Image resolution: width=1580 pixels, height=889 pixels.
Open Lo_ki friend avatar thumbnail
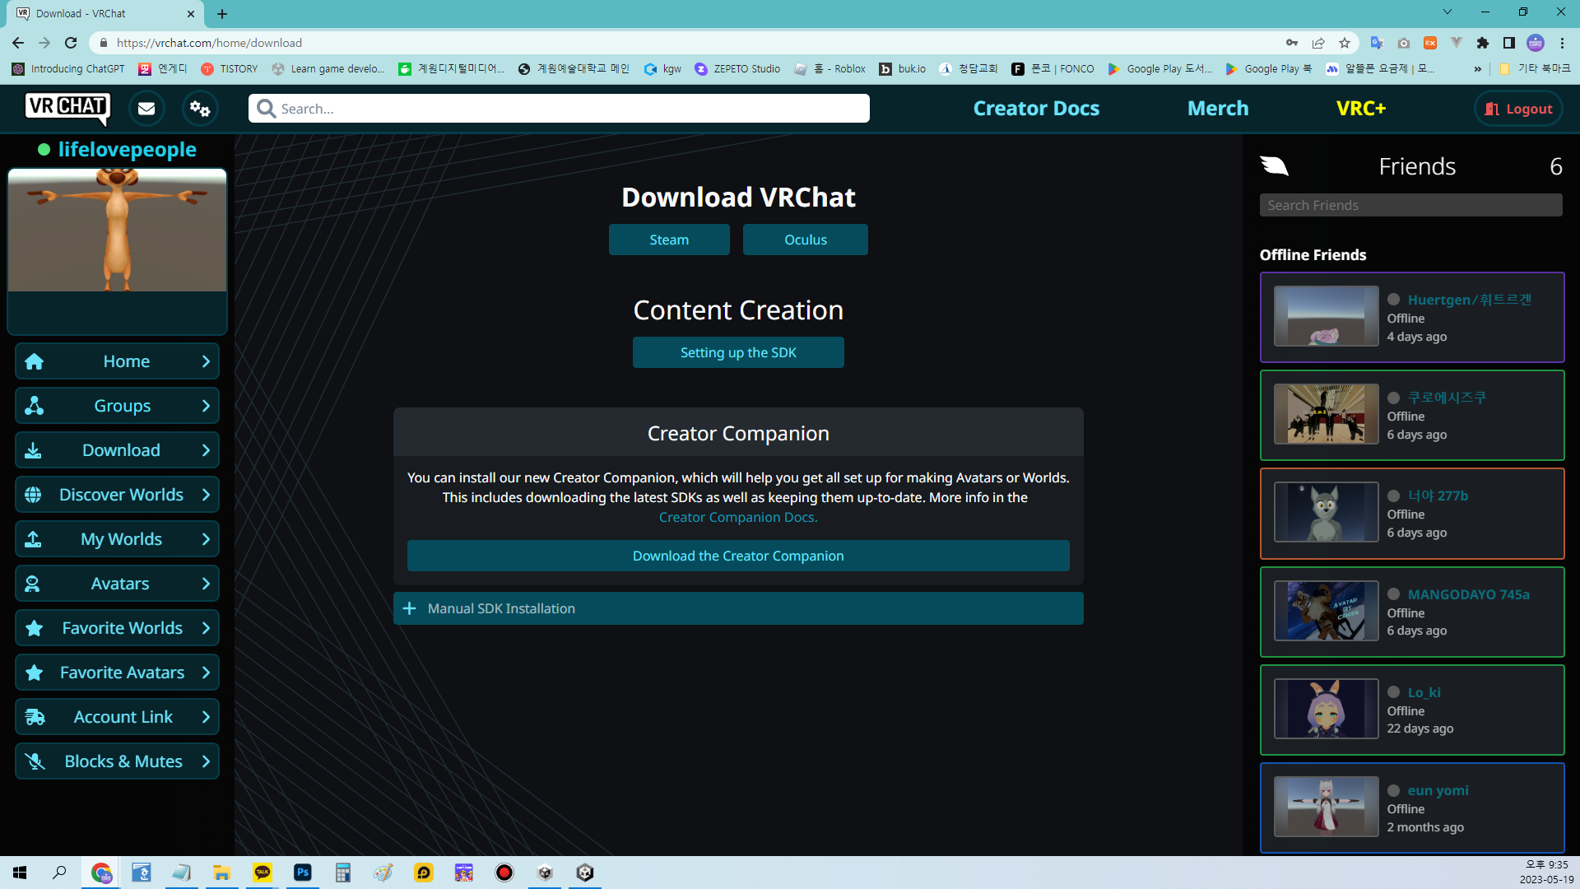point(1326,709)
